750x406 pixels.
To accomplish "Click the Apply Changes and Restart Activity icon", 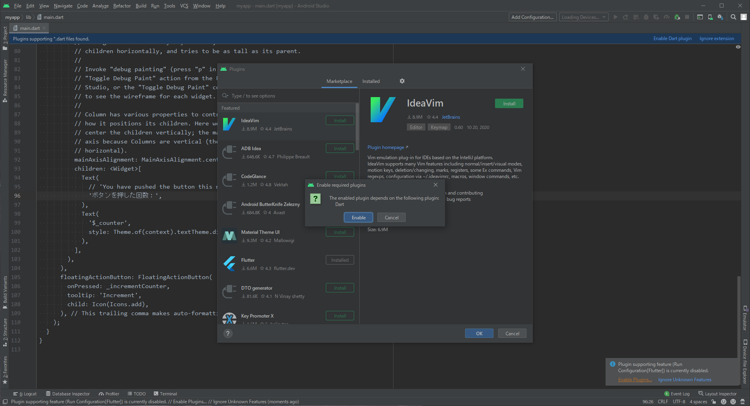I will pos(626,17).
